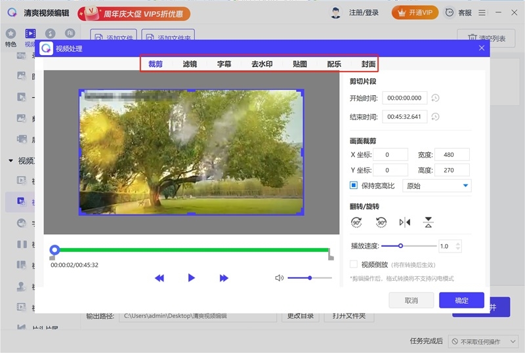This screenshot has width=525, height=353.
Task: Open 客服 customer service
Action: pos(459,12)
